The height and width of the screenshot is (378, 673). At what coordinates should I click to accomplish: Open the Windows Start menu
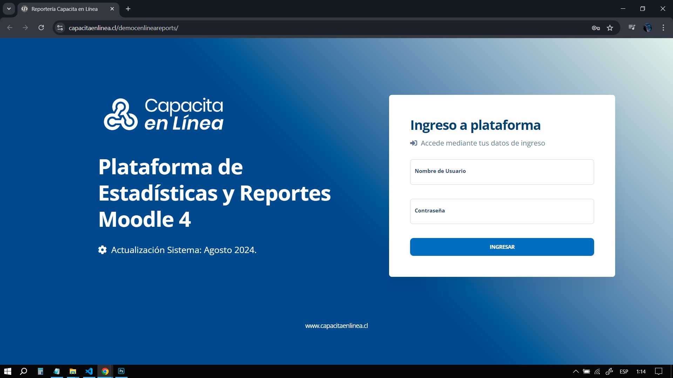(x=8, y=371)
